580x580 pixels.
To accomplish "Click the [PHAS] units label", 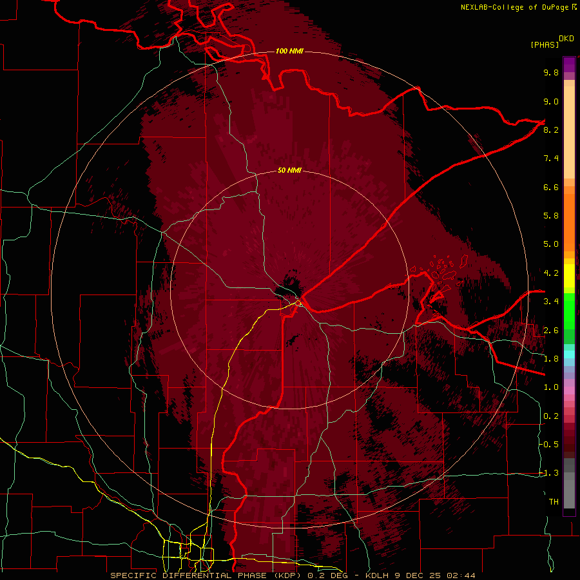I will click(545, 44).
